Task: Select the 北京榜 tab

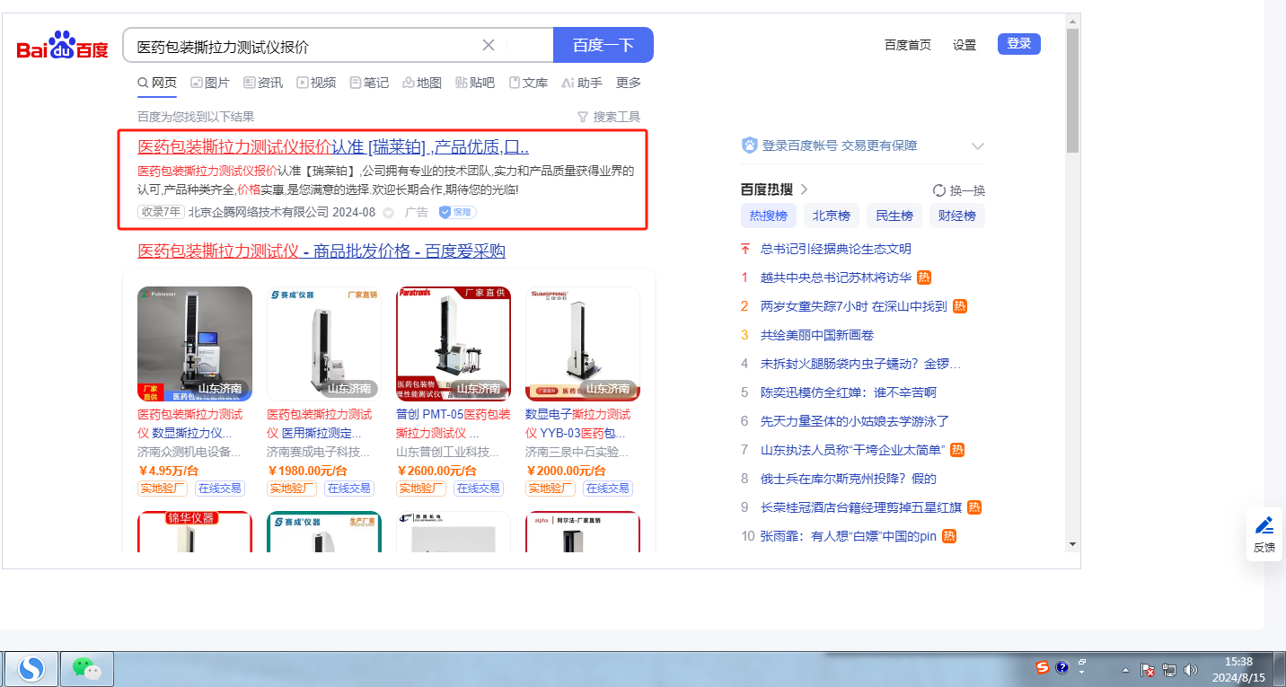Action: 832,216
